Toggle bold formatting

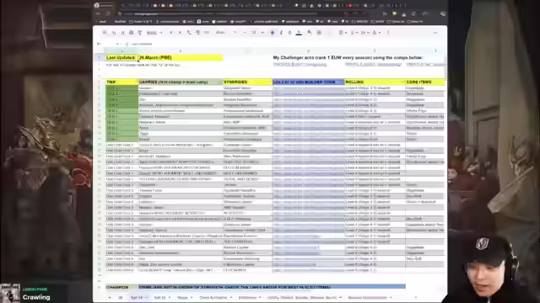[273, 33]
